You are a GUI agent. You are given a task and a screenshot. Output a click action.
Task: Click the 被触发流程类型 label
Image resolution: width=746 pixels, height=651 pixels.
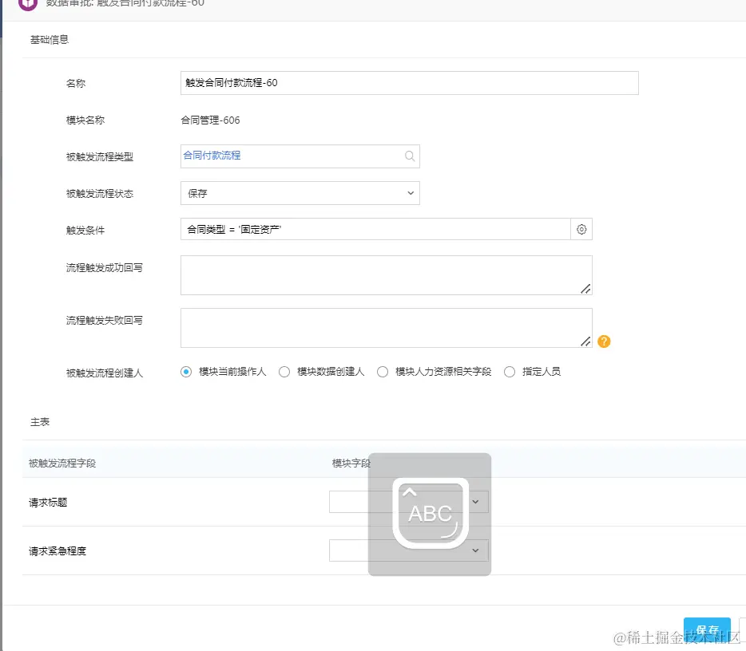(x=100, y=157)
